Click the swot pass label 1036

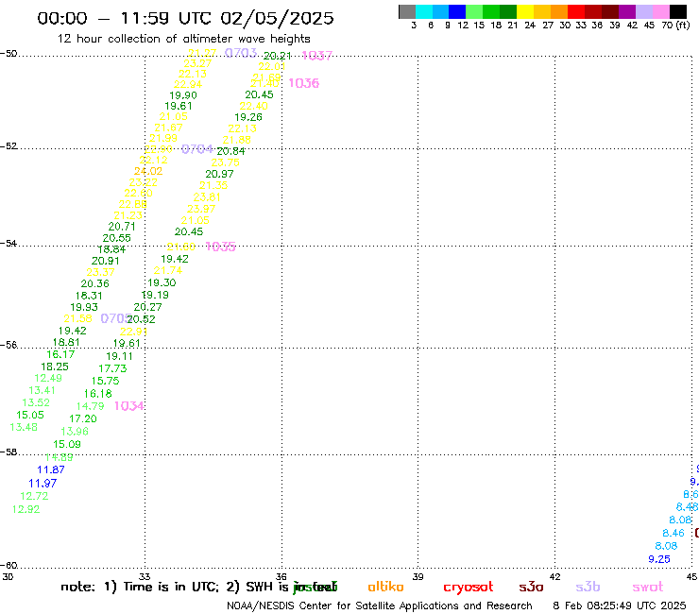(303, 83)
